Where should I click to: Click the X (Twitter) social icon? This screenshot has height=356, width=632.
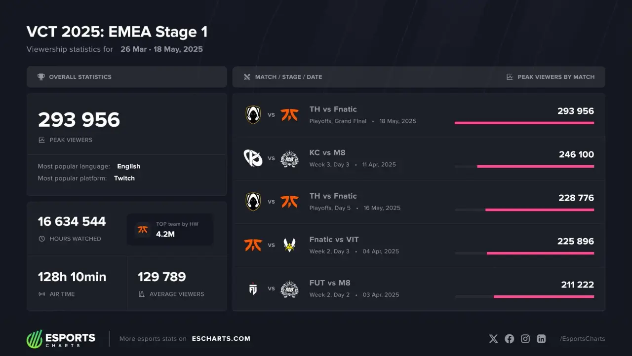click(x=493, y=339)
